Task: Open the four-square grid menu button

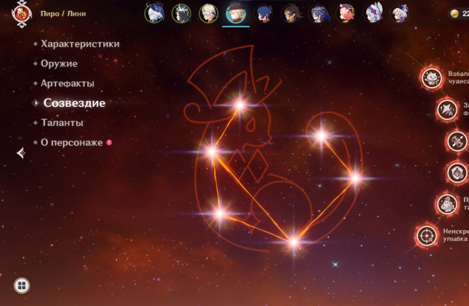Action: point(22,285)
